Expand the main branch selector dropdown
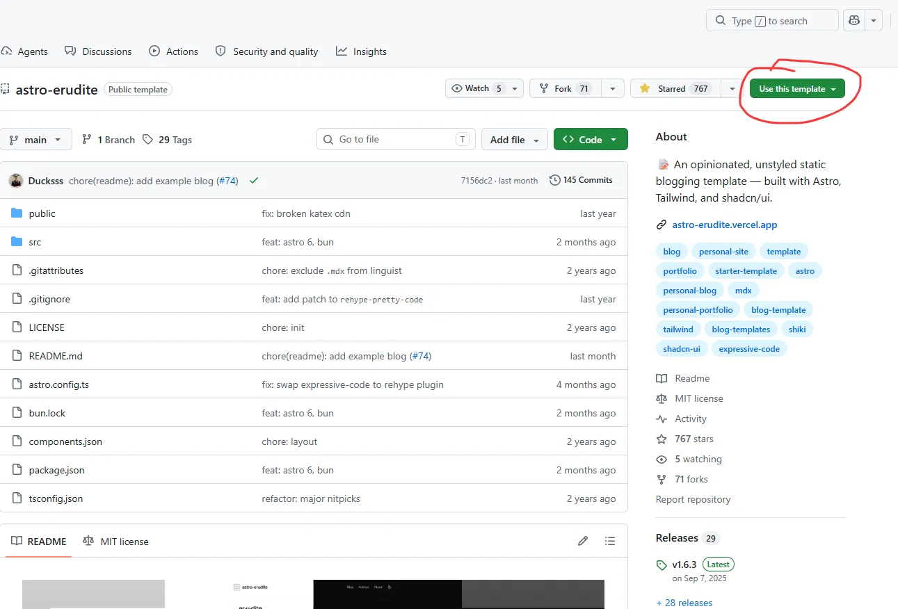The width and height of the screenshot is (898, 609). pos(35,140)
